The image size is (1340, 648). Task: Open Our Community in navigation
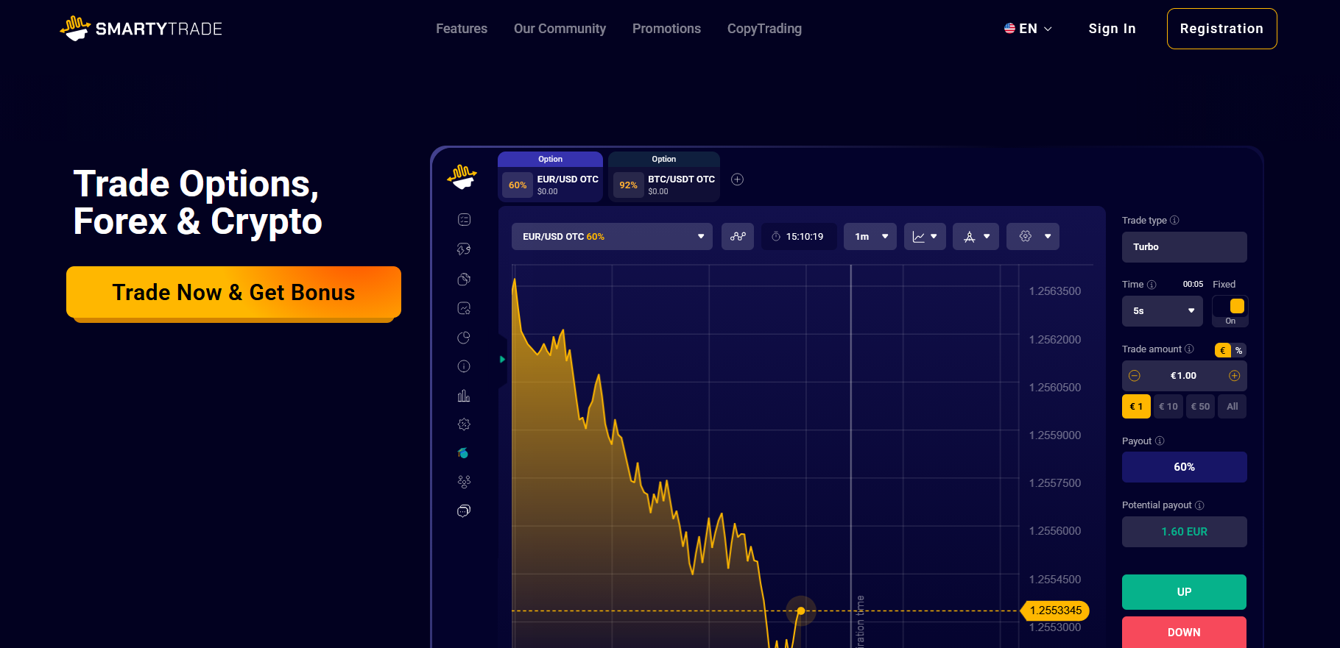coord(560,29)
